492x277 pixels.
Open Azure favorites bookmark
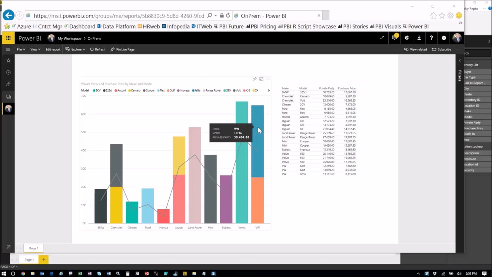click(x=21, y=27)
